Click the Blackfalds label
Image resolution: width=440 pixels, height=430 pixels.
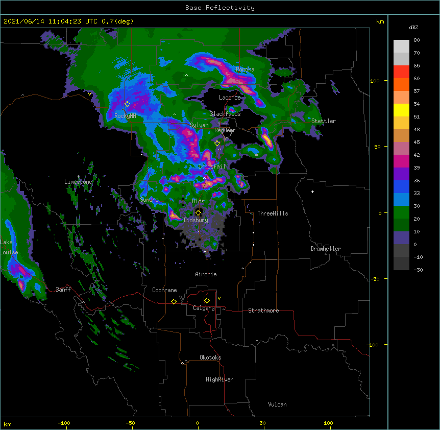click(x=225, y=114)
